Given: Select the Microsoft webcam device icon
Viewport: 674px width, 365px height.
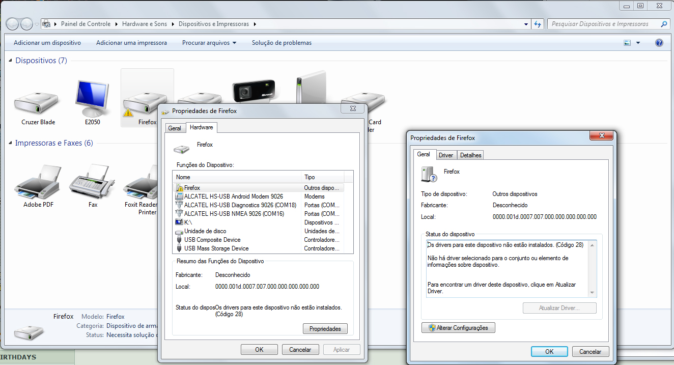Looking at the screenshot, I should click(x=253, y=92).
